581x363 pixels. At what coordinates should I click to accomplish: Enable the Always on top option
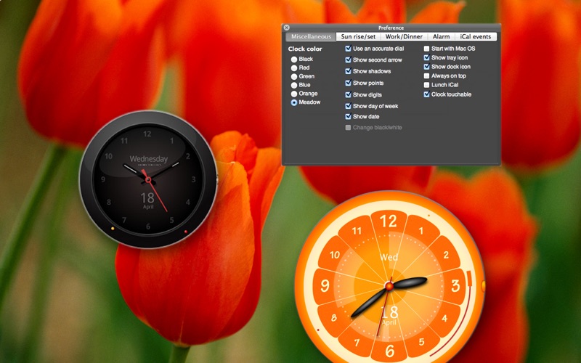point(427,76)
